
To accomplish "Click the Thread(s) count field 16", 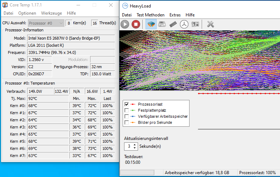I will [x=95, y=23].
